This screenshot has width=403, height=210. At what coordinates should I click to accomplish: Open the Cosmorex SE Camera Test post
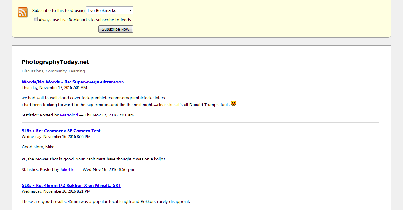point(61,131)
